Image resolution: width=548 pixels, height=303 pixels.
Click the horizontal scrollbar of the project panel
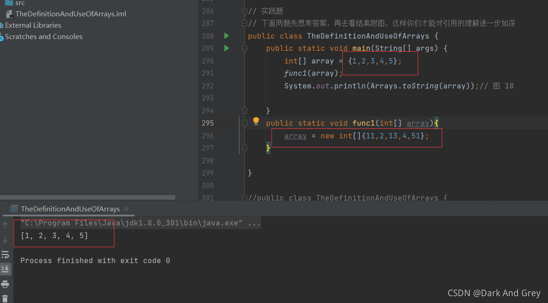tap(88, 198)
